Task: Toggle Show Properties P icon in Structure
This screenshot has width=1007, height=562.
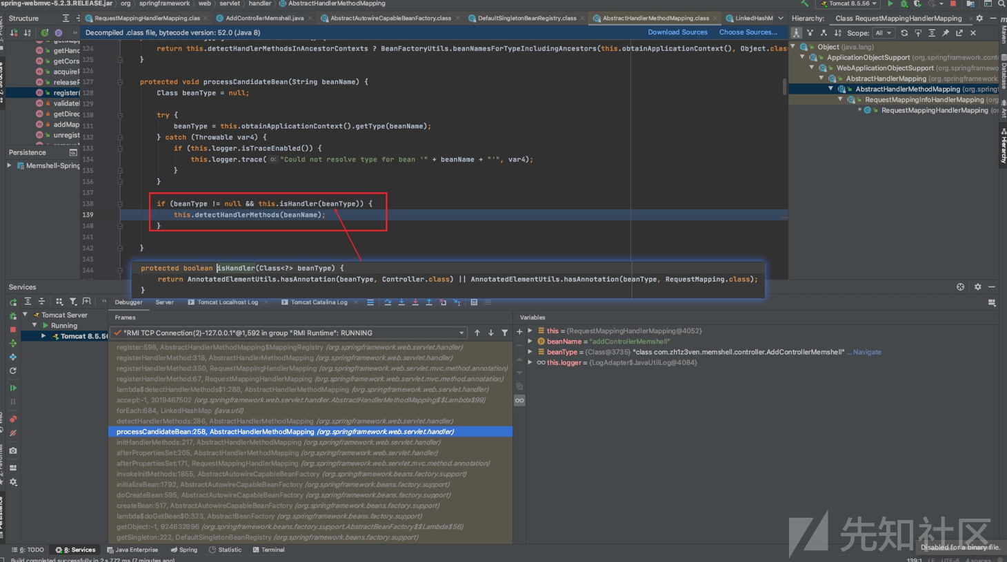Action: click(59, 32)
